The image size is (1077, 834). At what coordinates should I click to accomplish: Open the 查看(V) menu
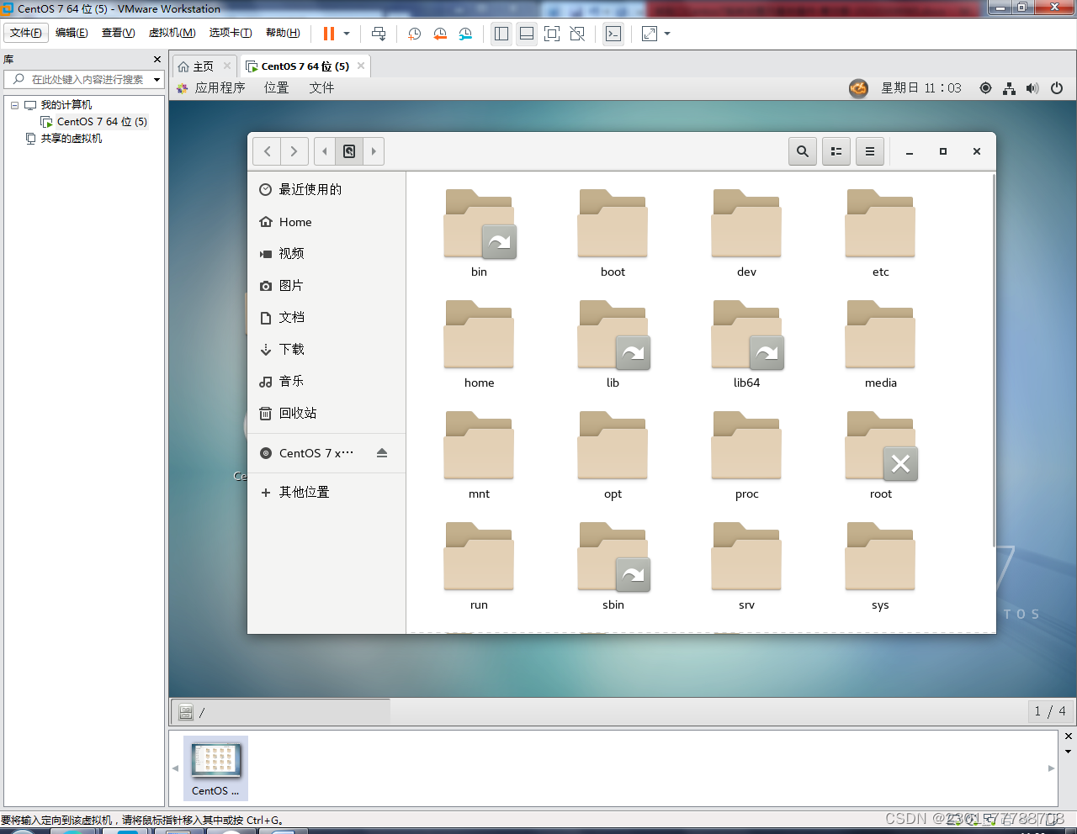118,33
